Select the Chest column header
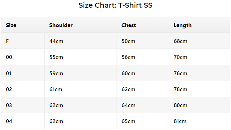231x130 pixels. [x=128, y=25]
